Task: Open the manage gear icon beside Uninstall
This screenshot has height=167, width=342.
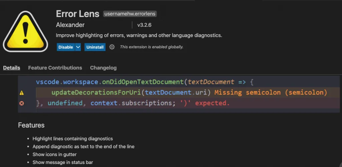Action: tap(112, 47)
